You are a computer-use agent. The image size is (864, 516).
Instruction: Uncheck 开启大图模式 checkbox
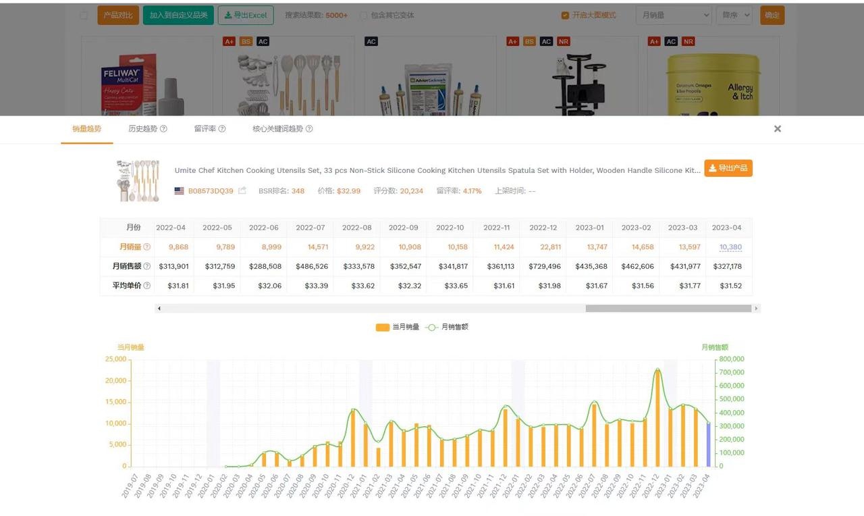[565, 15]
